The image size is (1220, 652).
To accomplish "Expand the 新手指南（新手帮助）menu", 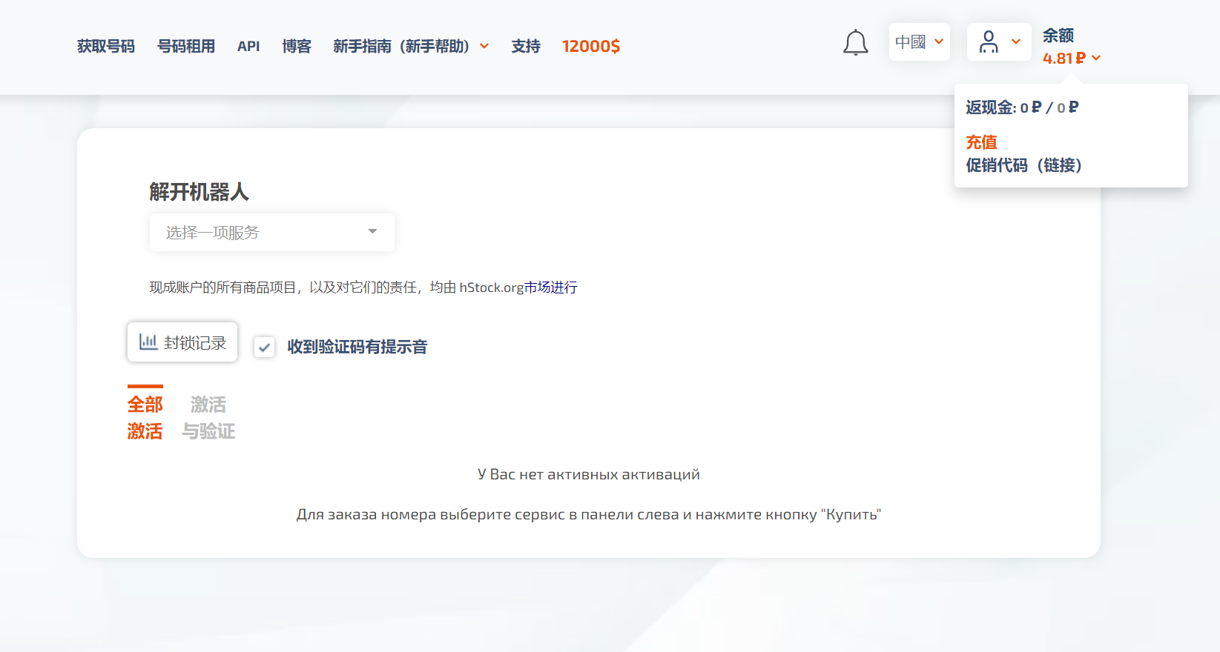I will click(410, 47).
